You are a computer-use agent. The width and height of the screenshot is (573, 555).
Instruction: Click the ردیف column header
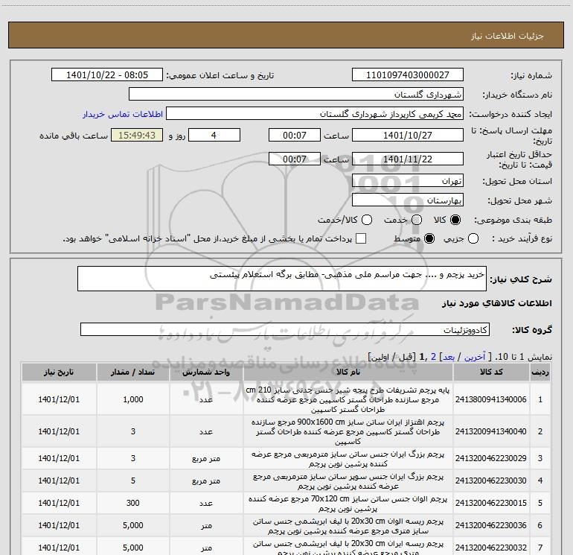[540, 372]
